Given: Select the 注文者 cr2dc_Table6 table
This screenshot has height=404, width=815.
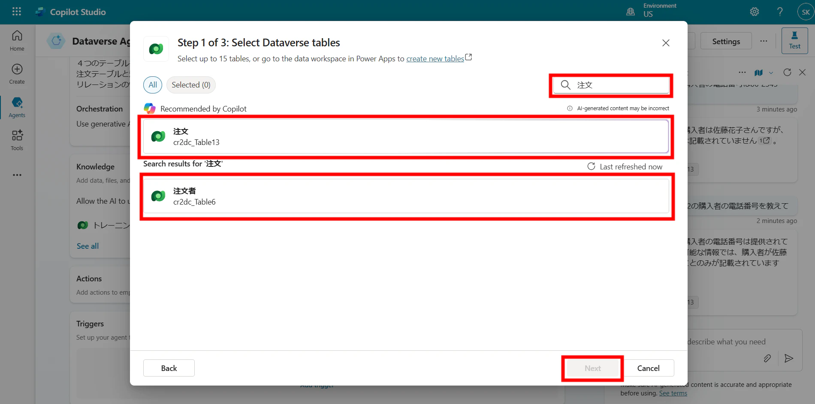Looking at the screenshot, I should pyautogui.click(x=406, y=196).
